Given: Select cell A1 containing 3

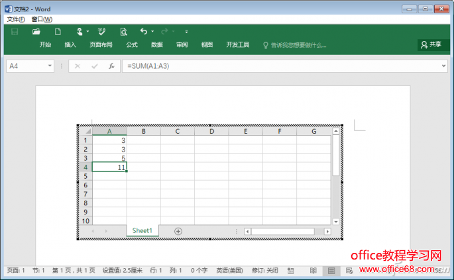Looking at the screenshot, I should tap(109, 140).
